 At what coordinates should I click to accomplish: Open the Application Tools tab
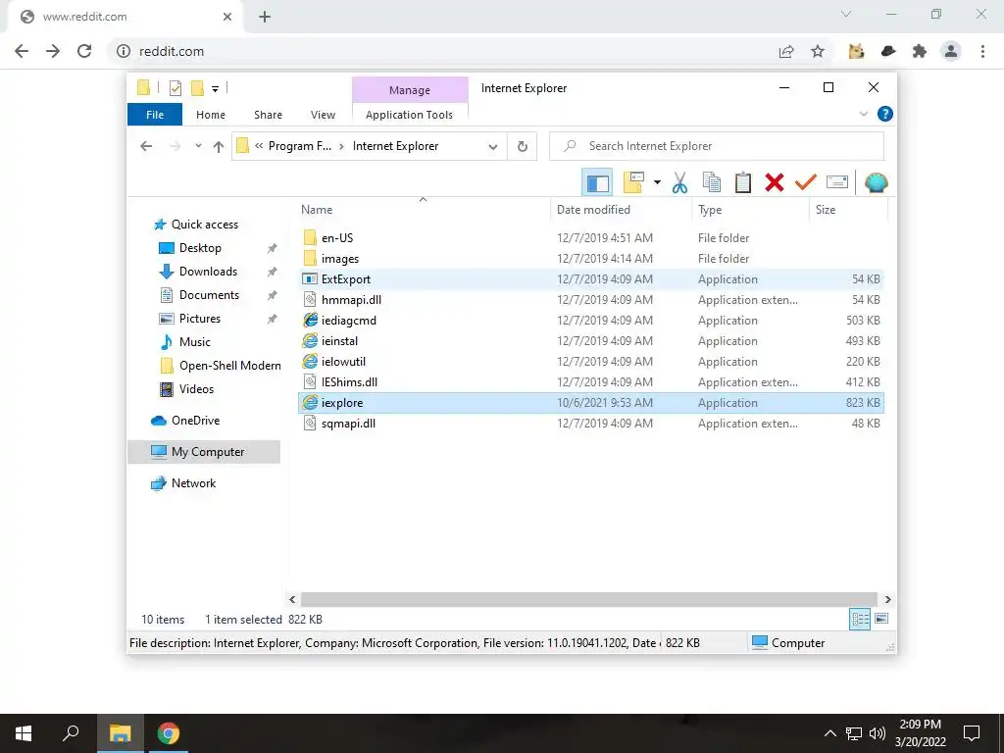coord(409,115)
